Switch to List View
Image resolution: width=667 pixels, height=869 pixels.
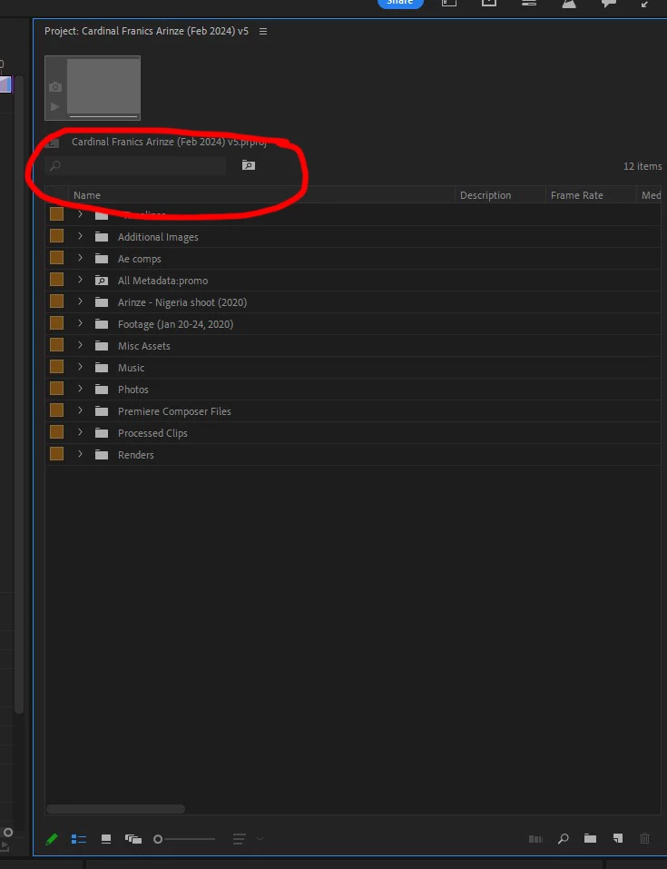[x=79, y=839]
